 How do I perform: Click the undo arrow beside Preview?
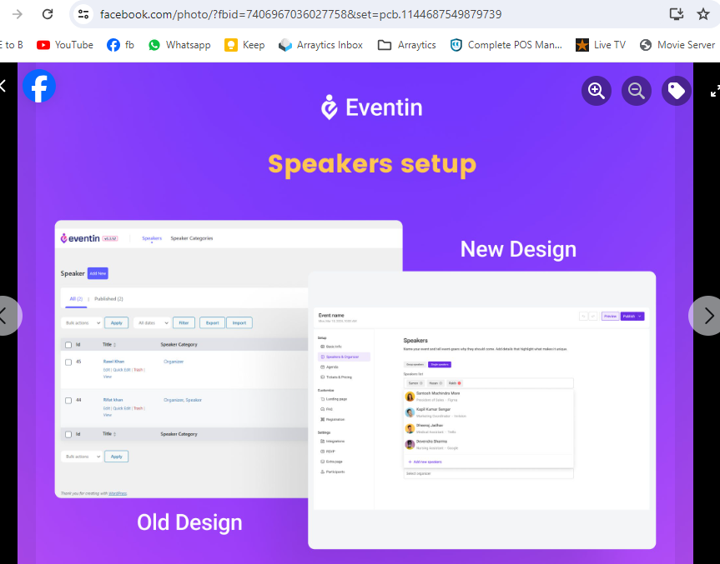583,317
